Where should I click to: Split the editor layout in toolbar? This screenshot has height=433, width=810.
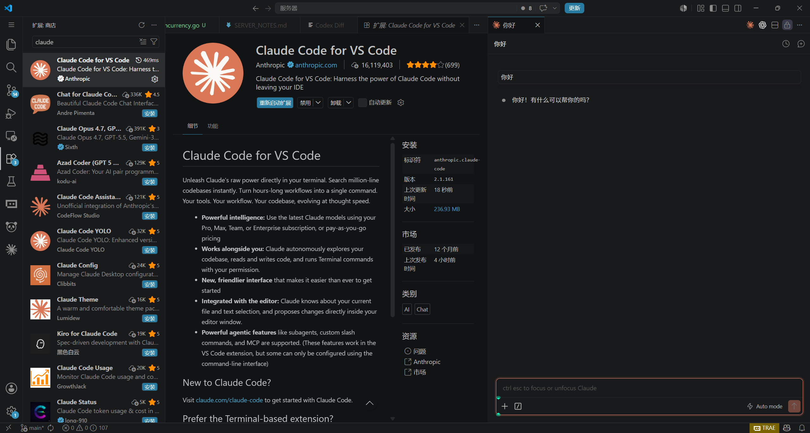coord(775,25)
